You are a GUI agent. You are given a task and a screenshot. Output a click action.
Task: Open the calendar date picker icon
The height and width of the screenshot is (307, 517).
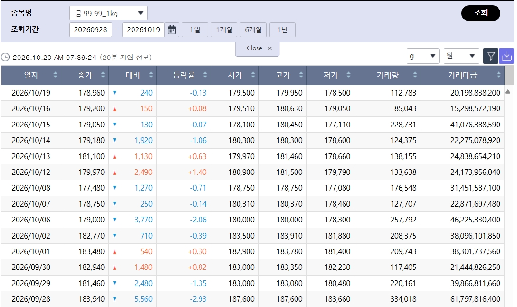(x=172, y=29)
